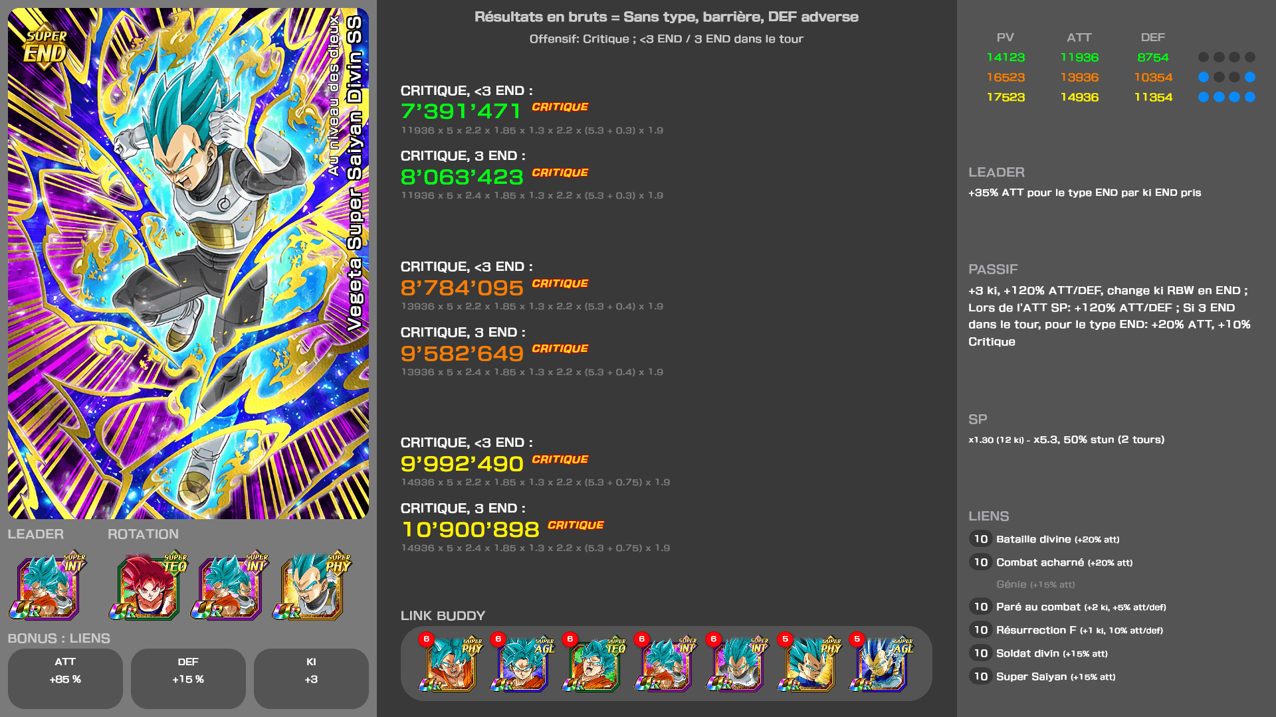Click the Super PHY Vegeta link buddy icon

point(809,663)
